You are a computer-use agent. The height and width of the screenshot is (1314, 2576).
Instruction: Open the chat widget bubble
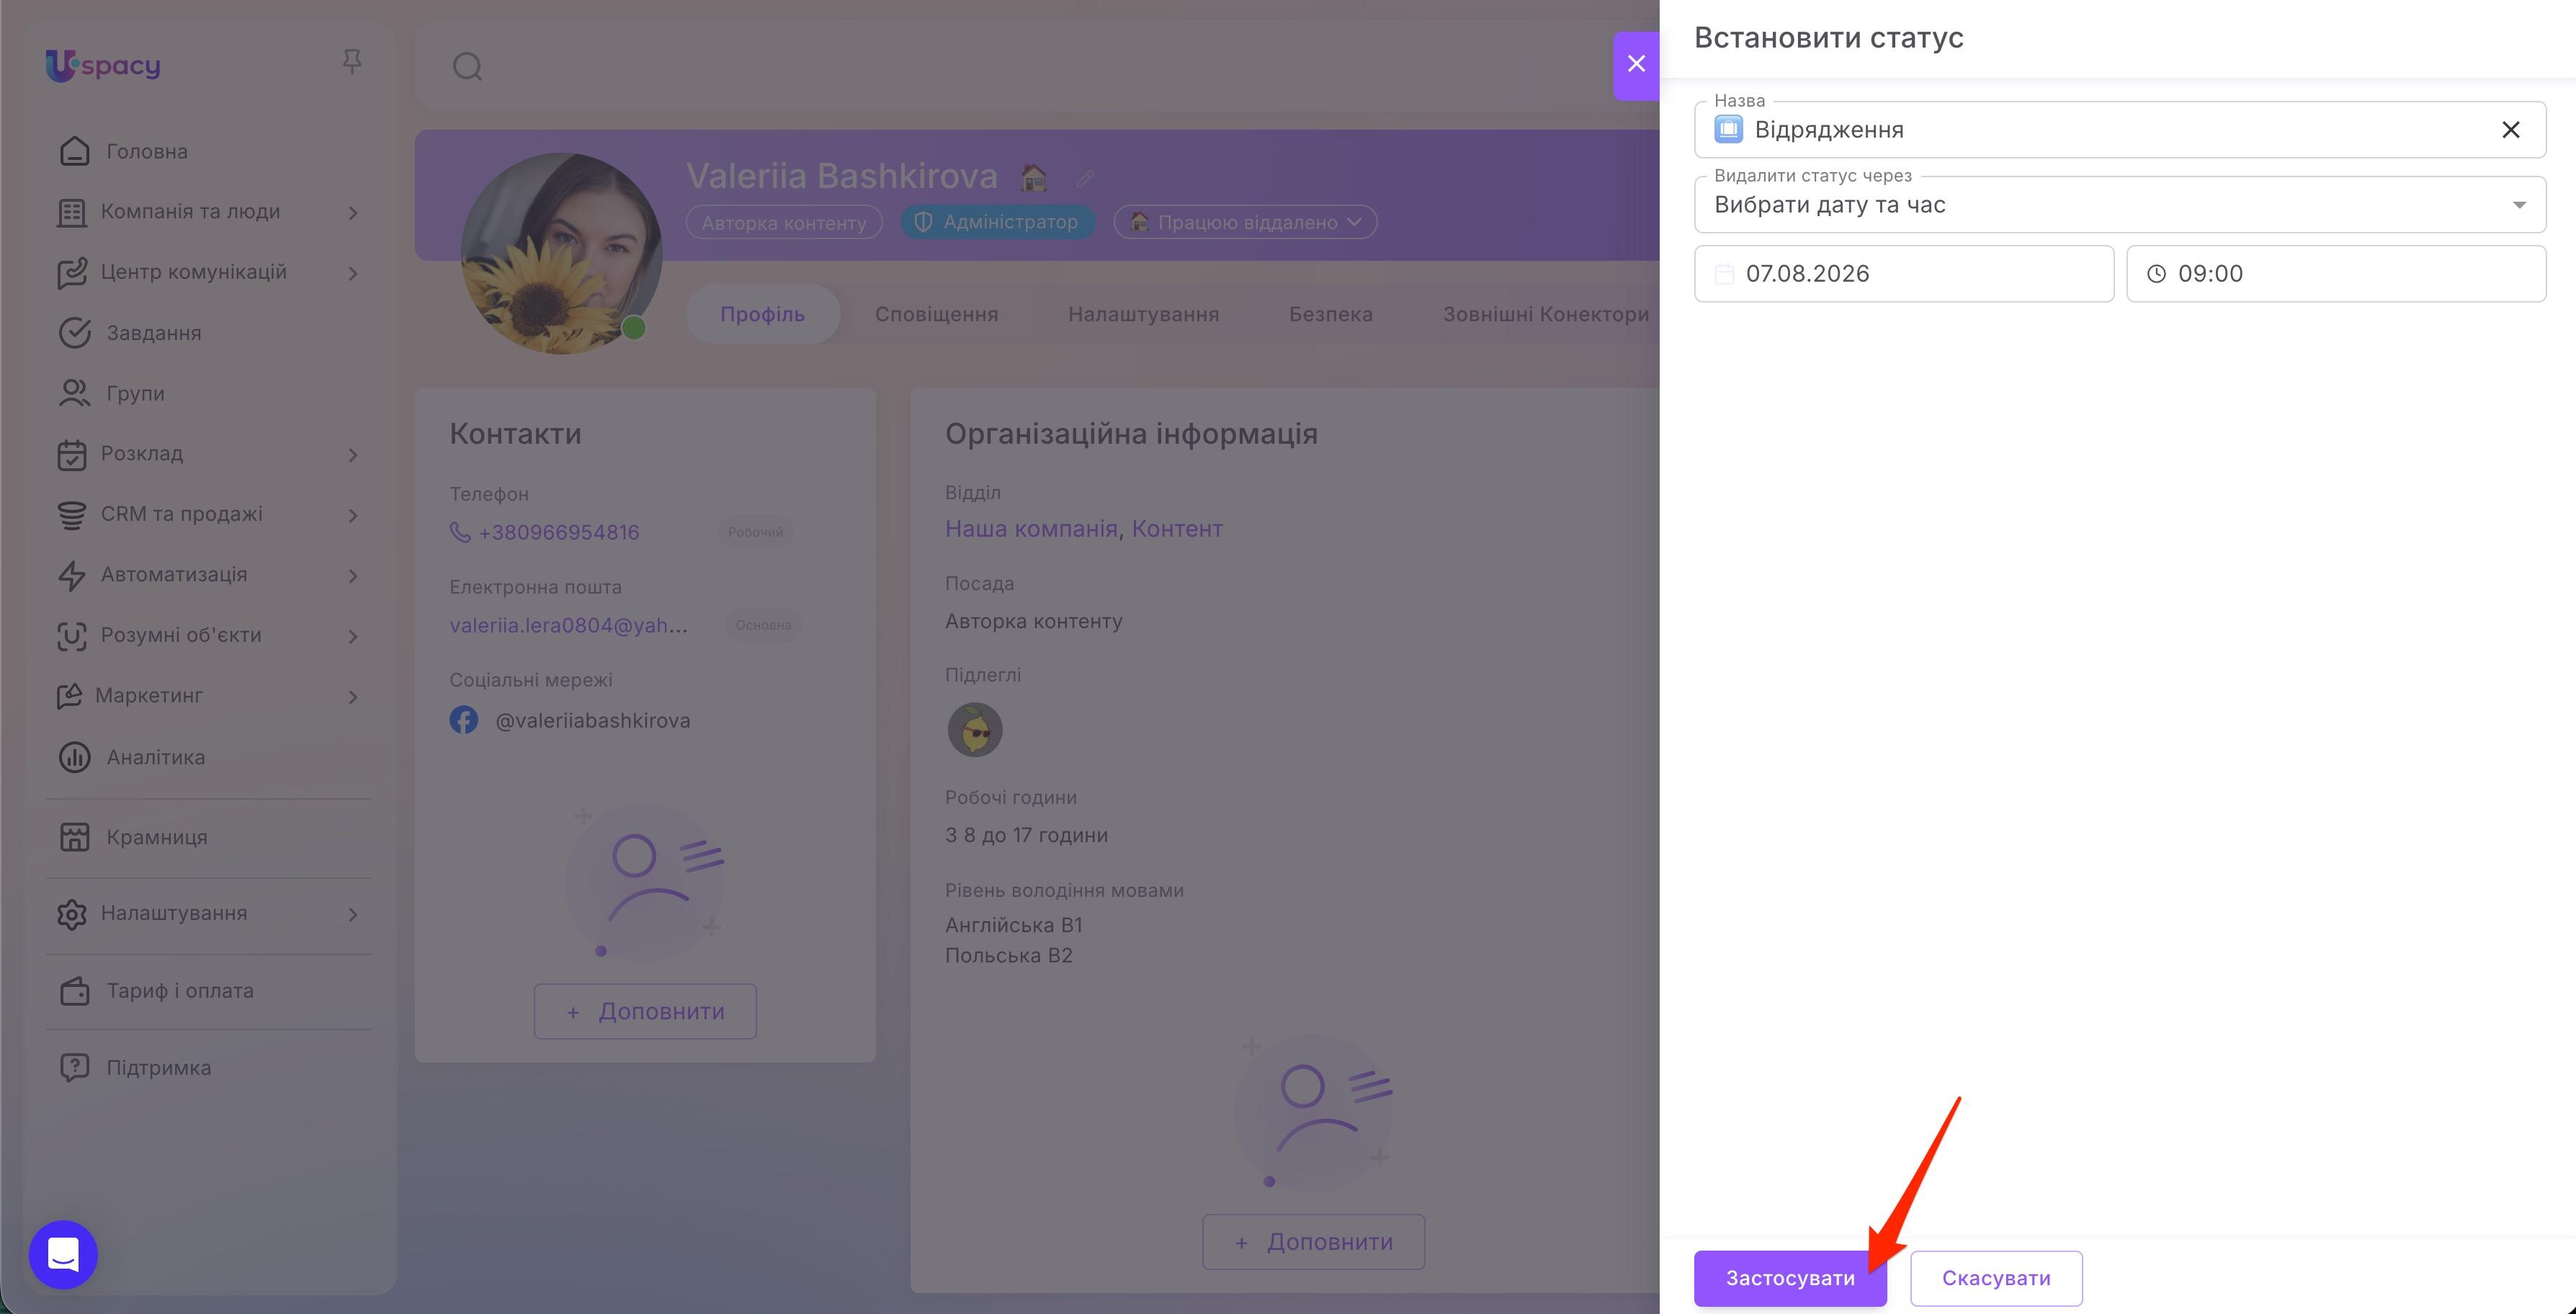click(63, 1254)
